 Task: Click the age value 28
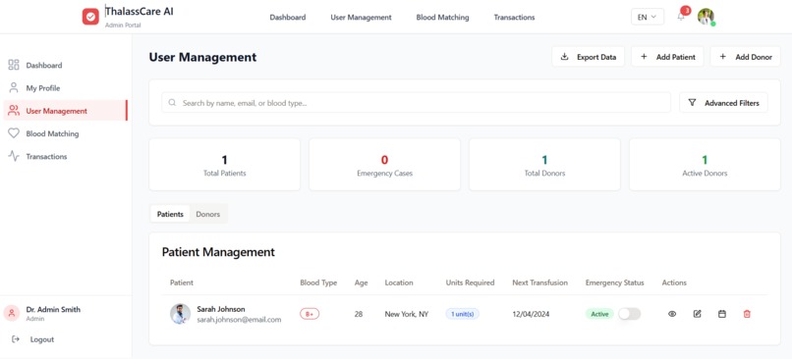[x=359, y=314]
